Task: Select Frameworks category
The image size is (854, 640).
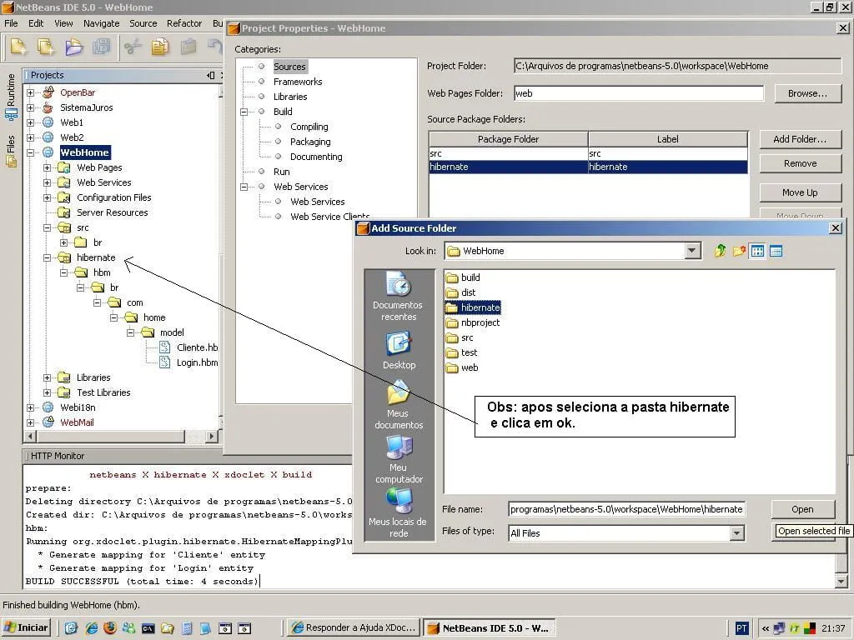Action: tap(298, 82)
